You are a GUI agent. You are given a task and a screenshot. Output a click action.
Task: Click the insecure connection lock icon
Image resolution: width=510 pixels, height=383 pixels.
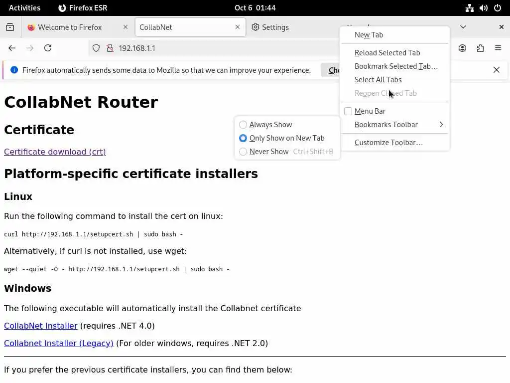[110, 48]
